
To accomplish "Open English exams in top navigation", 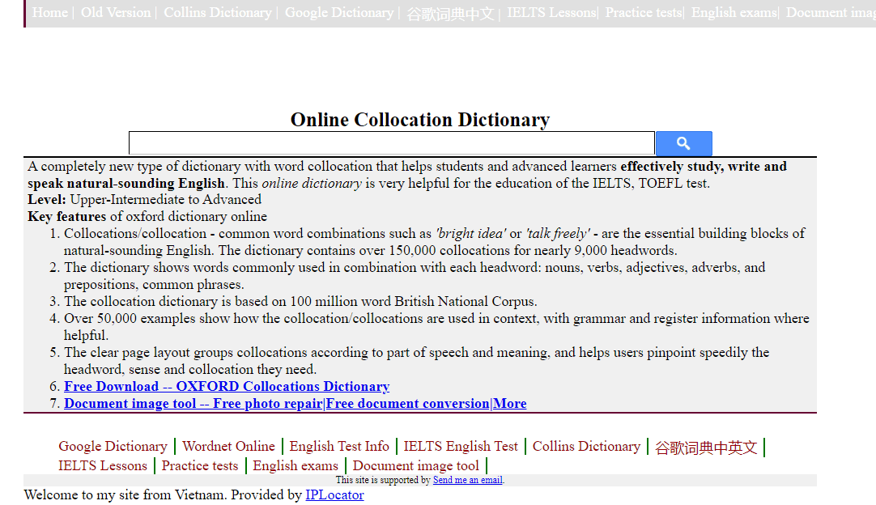I will [x=734, y=12].
